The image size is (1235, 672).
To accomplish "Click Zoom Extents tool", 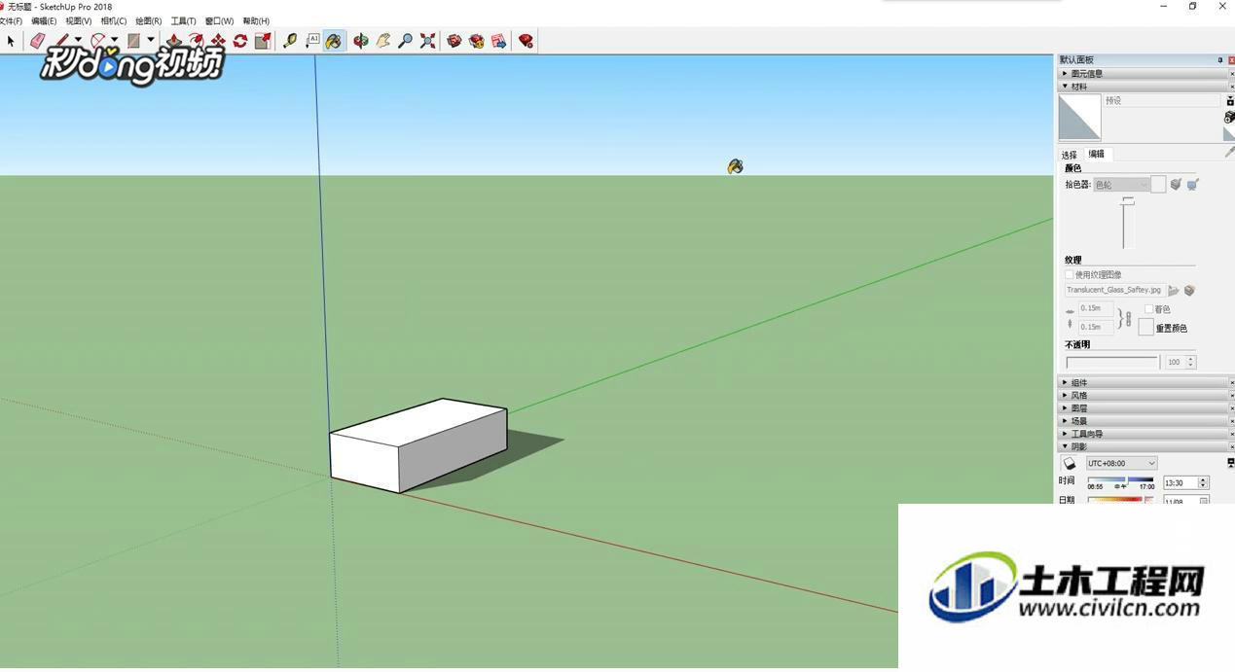I will (427, 41).
